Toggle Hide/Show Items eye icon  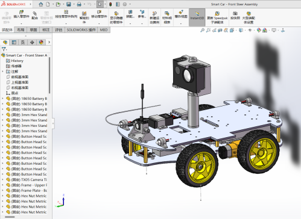(x=250, y=30)
